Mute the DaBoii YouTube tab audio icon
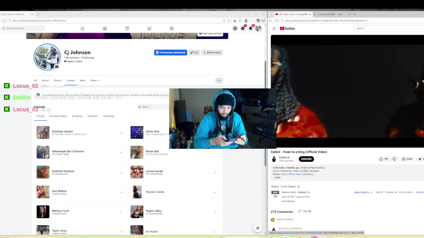 tap(281, 14)
